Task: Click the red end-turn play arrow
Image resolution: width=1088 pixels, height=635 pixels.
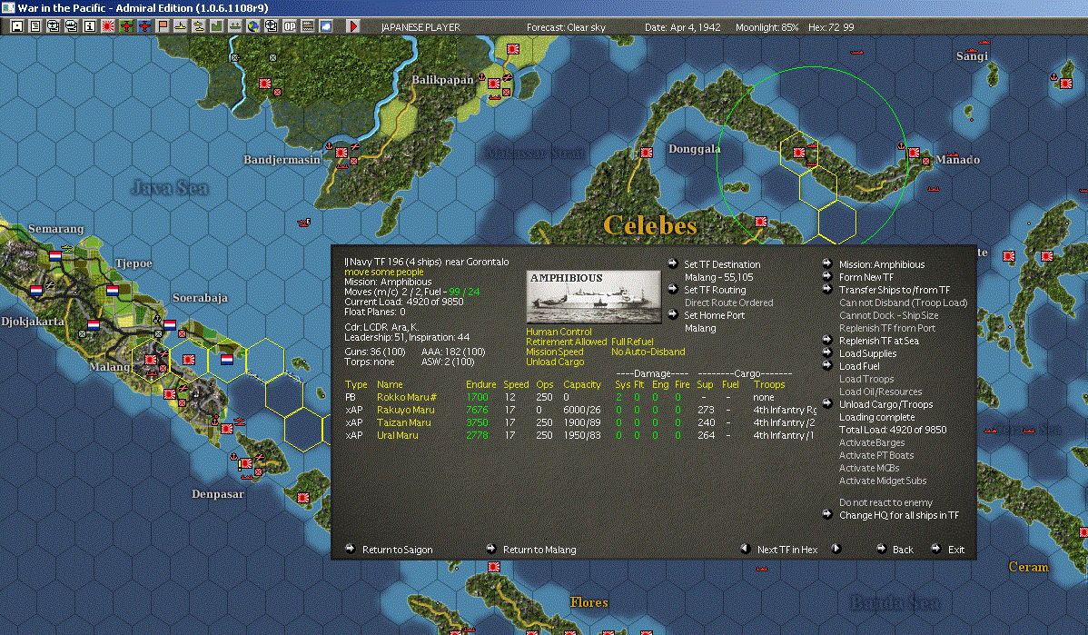Action: pos(352,26)
